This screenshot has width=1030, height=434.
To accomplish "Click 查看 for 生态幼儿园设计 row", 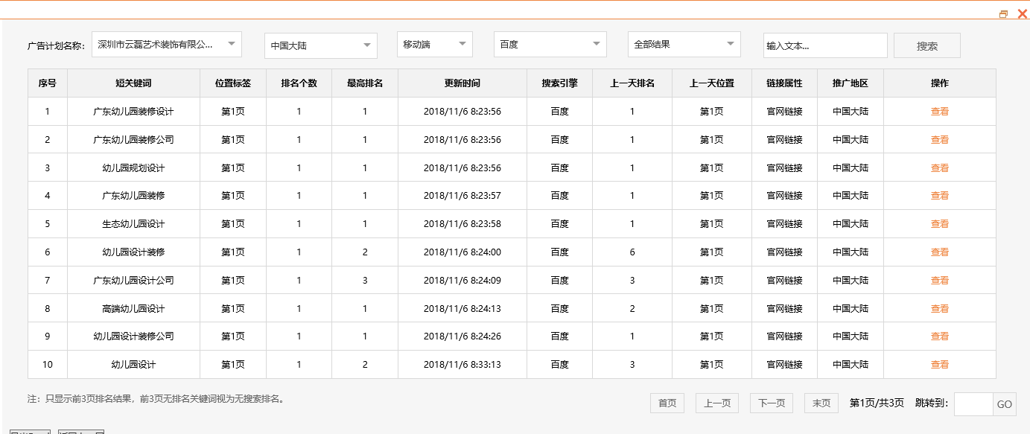I will tap(940, 223).
